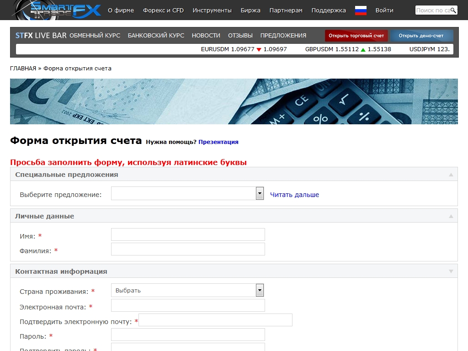Open the О фирме menu
Image resolution: width=468 pixels, height=351 pixels.
(121, 11)
